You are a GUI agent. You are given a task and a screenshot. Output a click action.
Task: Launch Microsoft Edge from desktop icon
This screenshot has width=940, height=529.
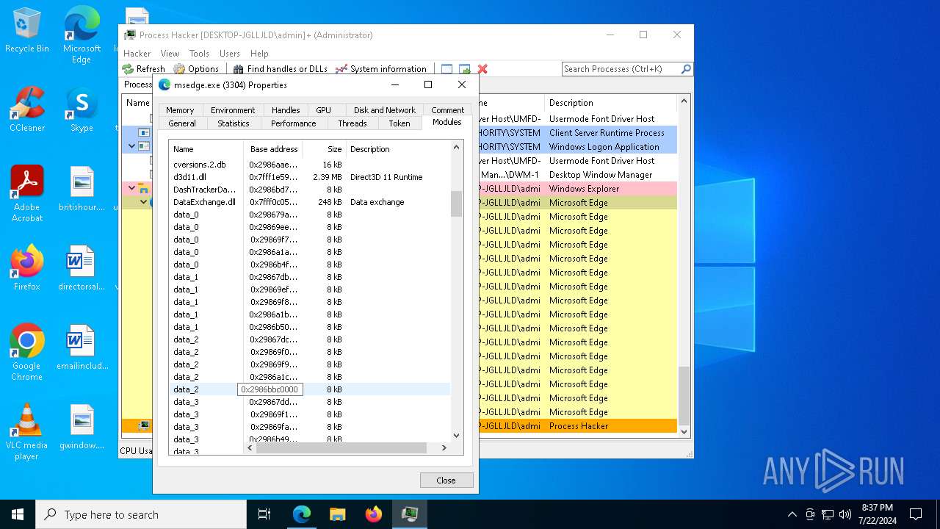pyautogui.click(x=82, y=35)
